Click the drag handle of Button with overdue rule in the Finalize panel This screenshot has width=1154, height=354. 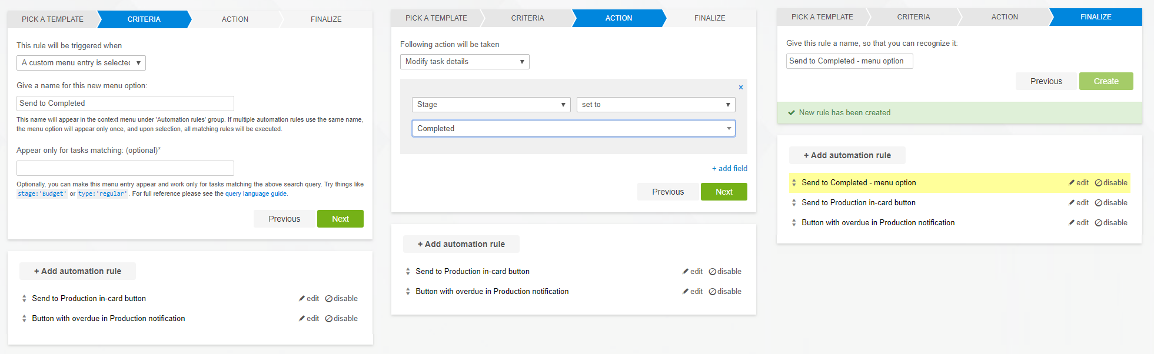(794, 223)
